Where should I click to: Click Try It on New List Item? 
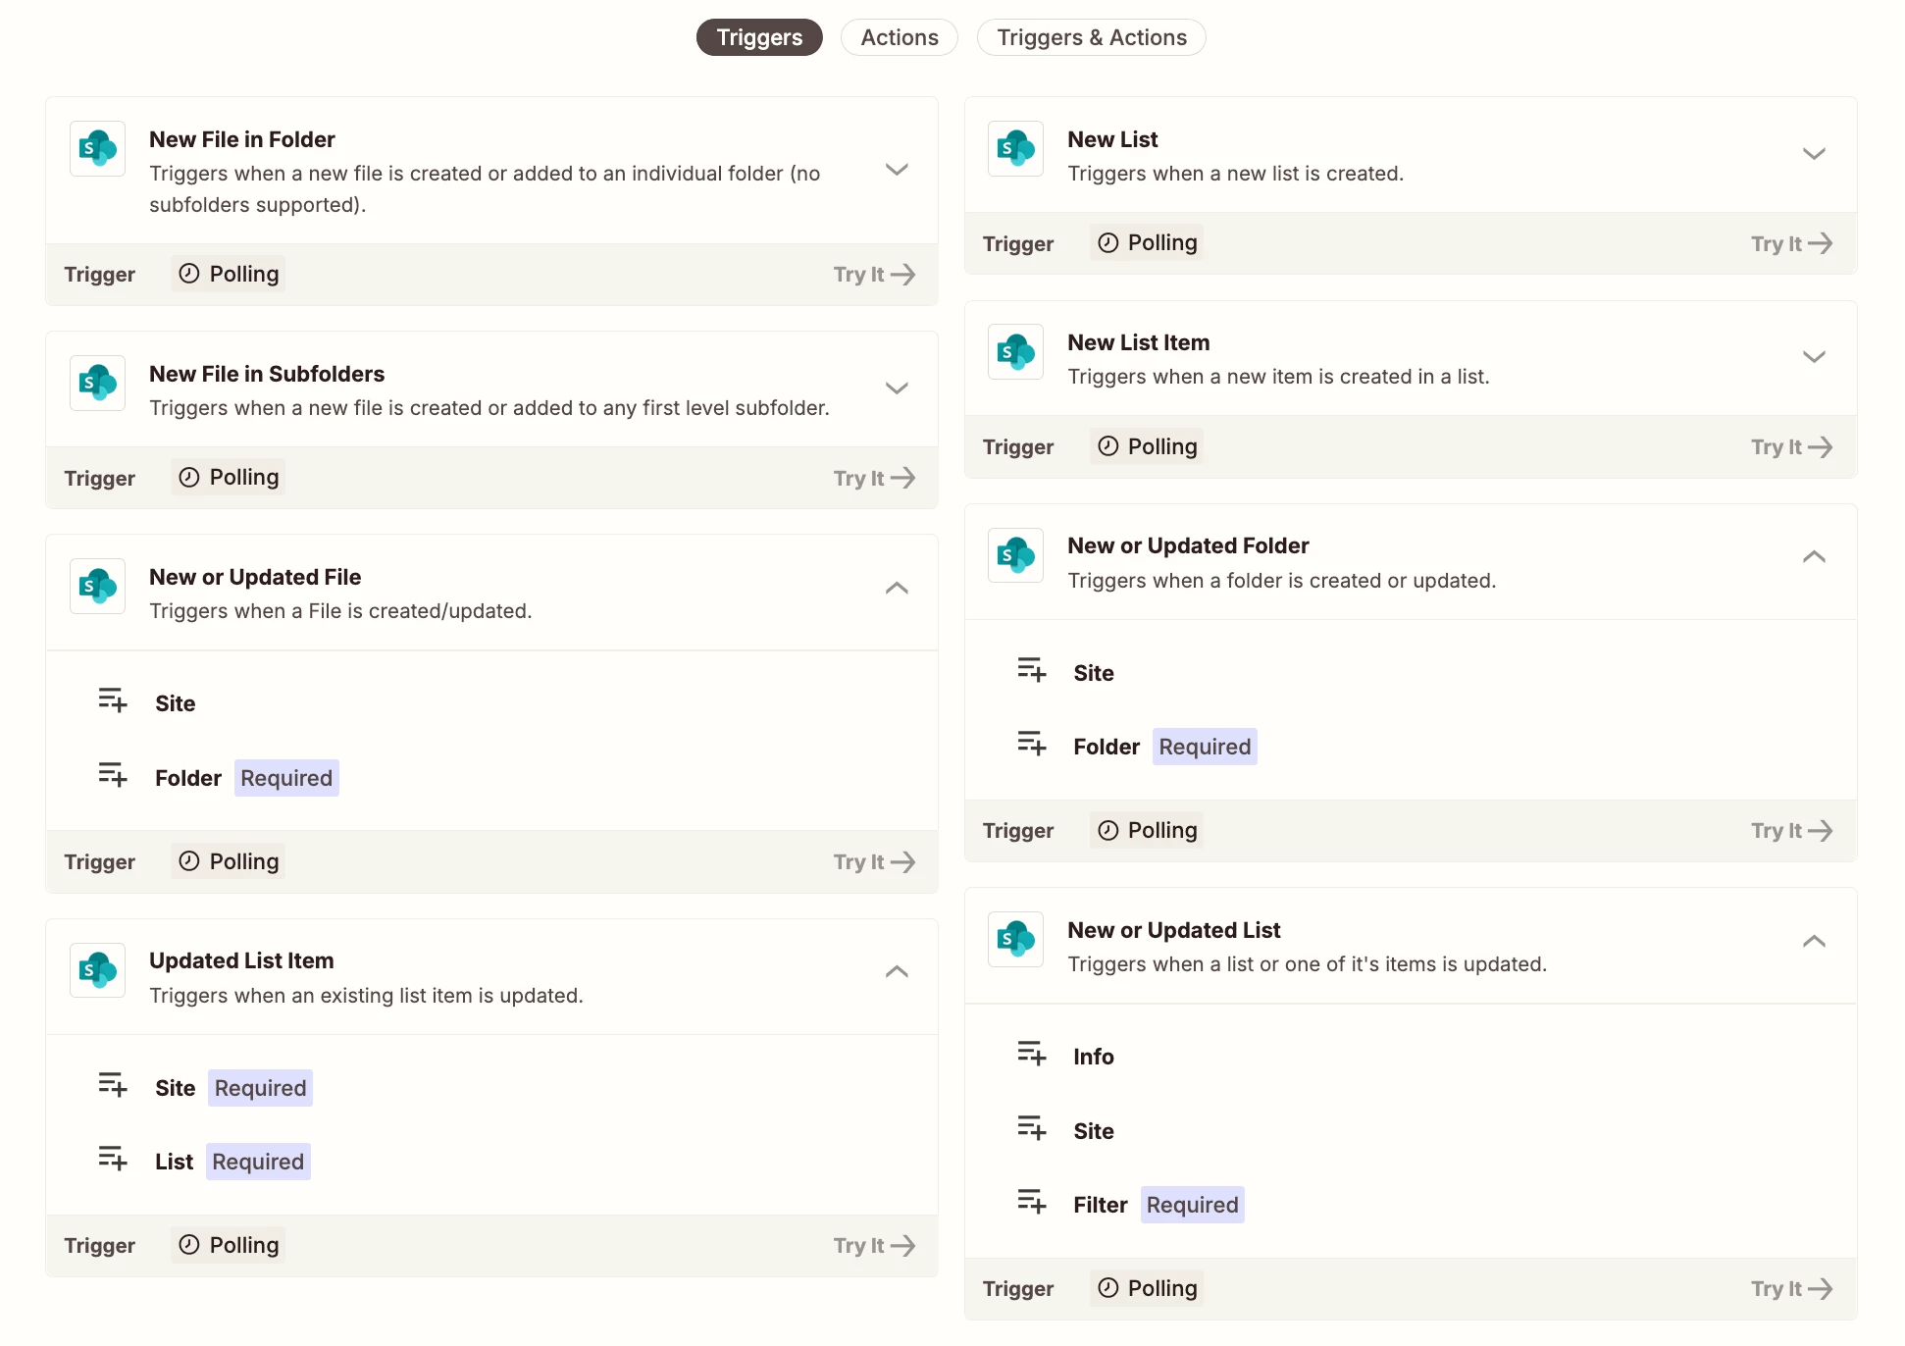coord(1792,446)
